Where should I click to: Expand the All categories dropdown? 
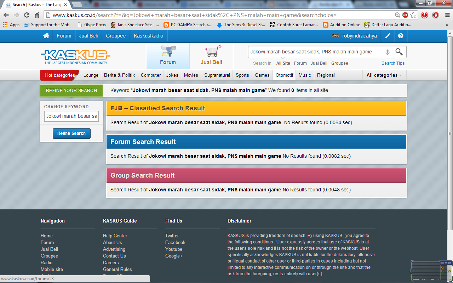click(x=384, y=75)
